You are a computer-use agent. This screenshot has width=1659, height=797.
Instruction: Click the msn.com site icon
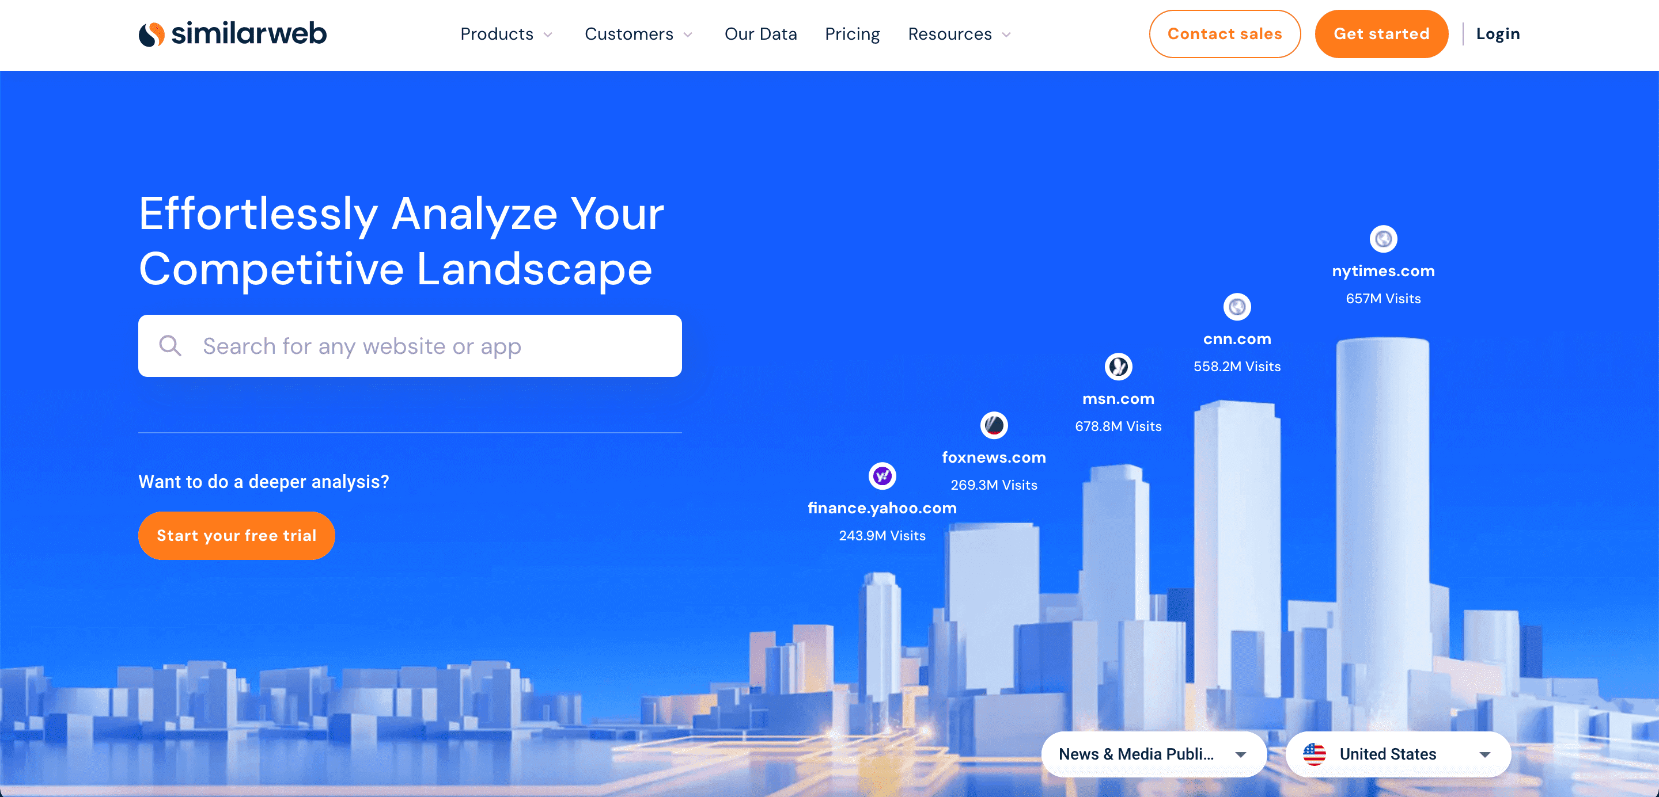coord(1118,367)
